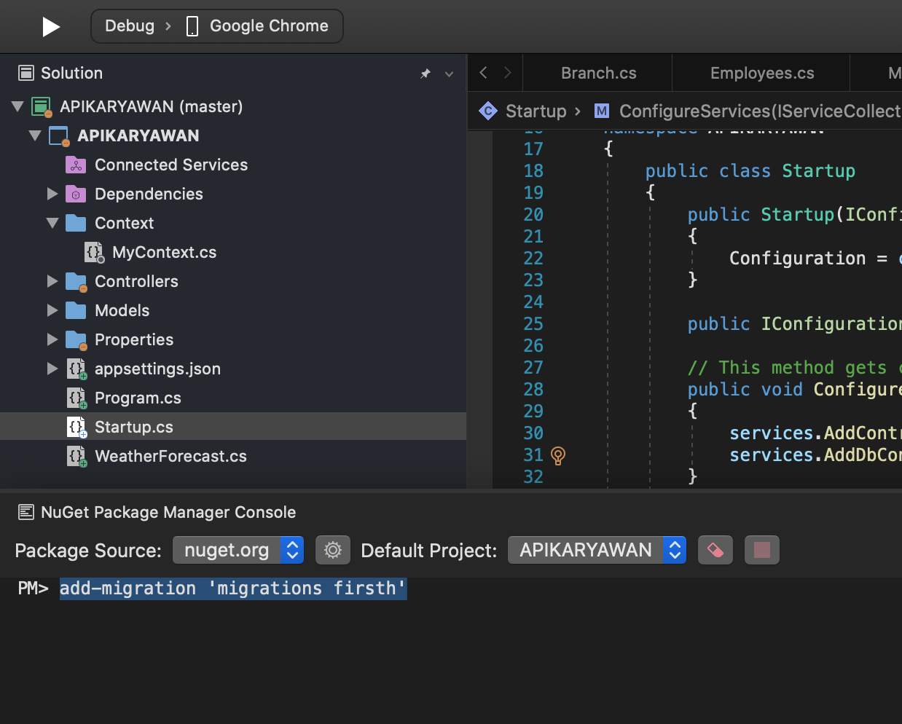This screenshot has width=902, height=724.
Task: Click the Models folder icon
Action: point(76,310)
